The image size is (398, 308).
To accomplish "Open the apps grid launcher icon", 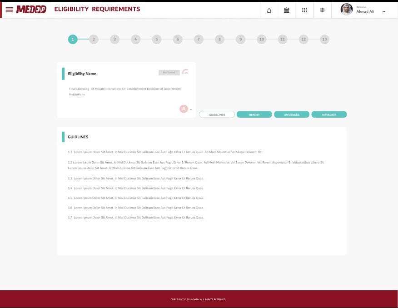I will click(x=304, y=10).
